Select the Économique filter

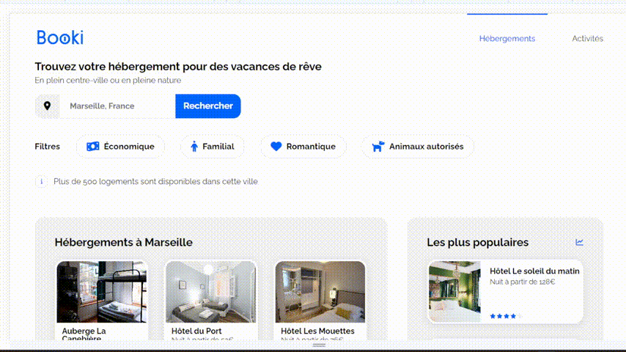pos(120,147)
